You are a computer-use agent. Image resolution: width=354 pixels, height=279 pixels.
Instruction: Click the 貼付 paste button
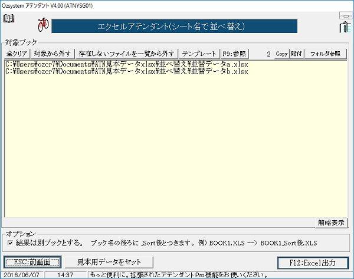[x=296, y=54]
